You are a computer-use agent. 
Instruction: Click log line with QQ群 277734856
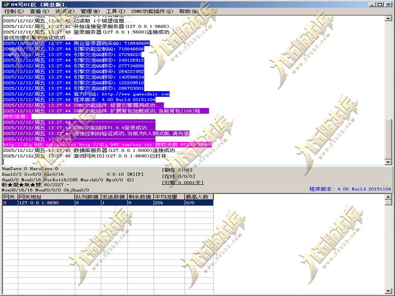[x=74, y=66]
